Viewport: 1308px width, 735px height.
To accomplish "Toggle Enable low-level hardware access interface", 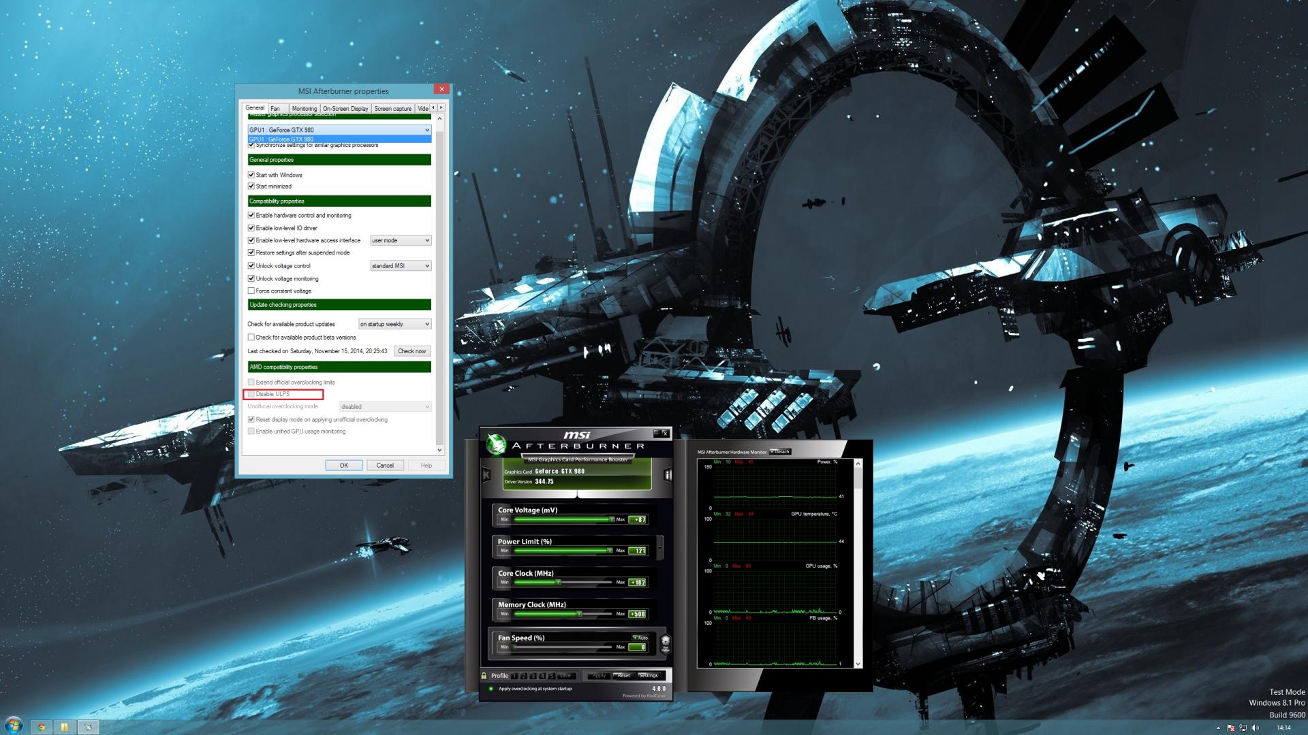I will (x=251, y=240).
